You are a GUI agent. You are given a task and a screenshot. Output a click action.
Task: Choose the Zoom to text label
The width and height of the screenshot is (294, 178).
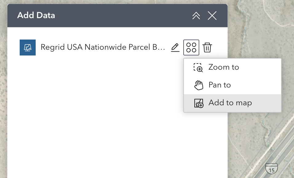pos(224,67)
